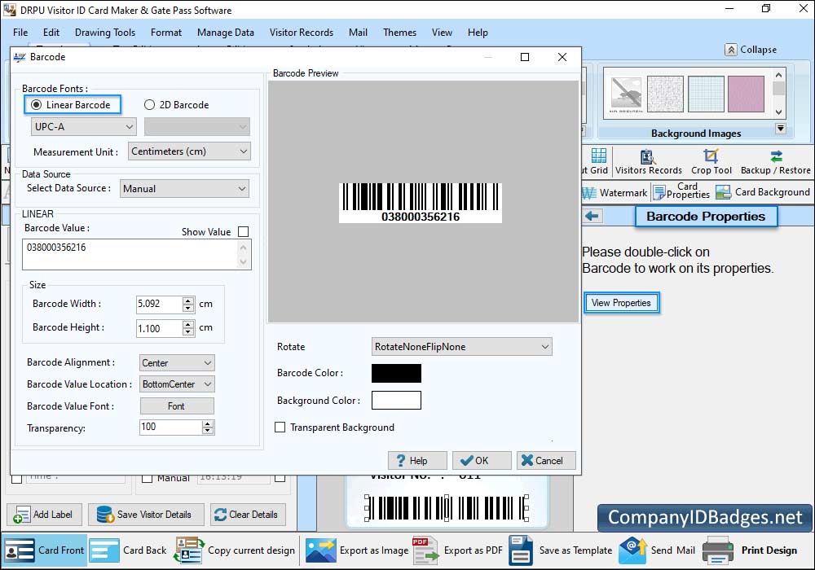Screen dimensions: 815x570
Task: Open Measurement Unit dropdown
Action: [x=189, y=151]
